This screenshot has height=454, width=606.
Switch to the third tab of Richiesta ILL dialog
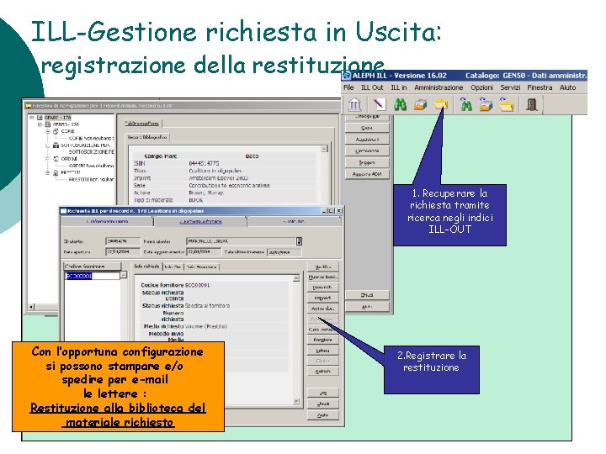tap(295, 222)
